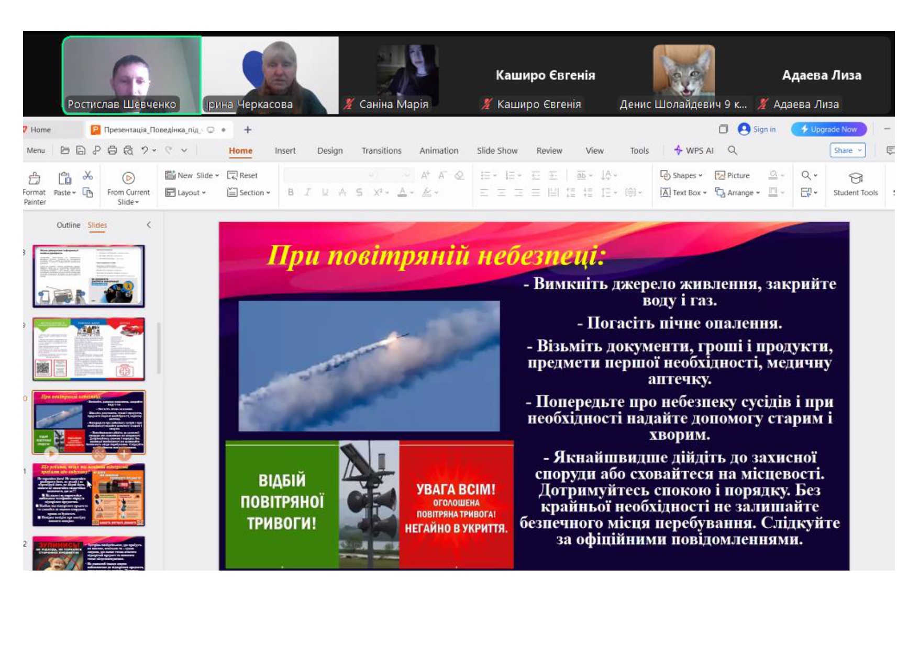Open the Layout dropdown

pyautogui.click(x=185, y=192)
